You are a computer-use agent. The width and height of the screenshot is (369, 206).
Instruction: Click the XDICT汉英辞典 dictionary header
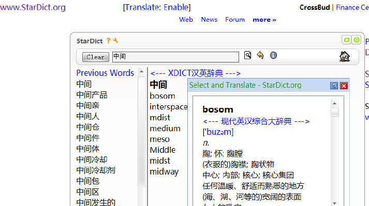tap(196, 73)
